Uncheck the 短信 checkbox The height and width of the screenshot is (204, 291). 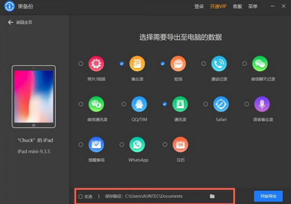tap(163, 64)
